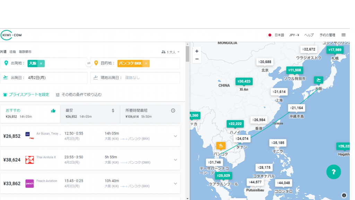This screenshot has height=200, width=355.
Task: Click the thumbs-up recommended icon
Action: 53,111
